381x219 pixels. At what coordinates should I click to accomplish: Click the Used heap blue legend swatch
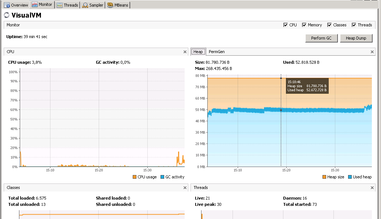pyautogui.click(x=350, y=177)
